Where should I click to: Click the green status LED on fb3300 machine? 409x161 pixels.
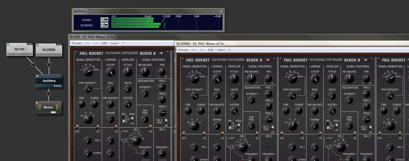[8, 44]
